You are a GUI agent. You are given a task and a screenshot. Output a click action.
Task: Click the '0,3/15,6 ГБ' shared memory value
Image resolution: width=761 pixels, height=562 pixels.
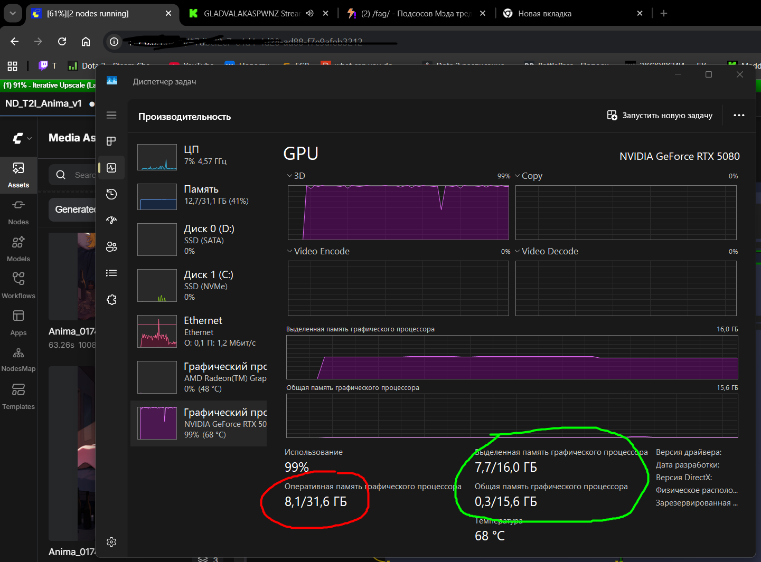[x=506, y=502]
